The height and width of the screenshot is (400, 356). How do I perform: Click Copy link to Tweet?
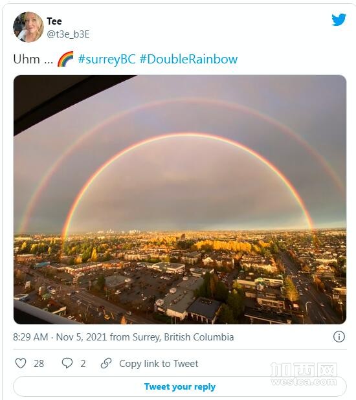click(x=159, y=364)
